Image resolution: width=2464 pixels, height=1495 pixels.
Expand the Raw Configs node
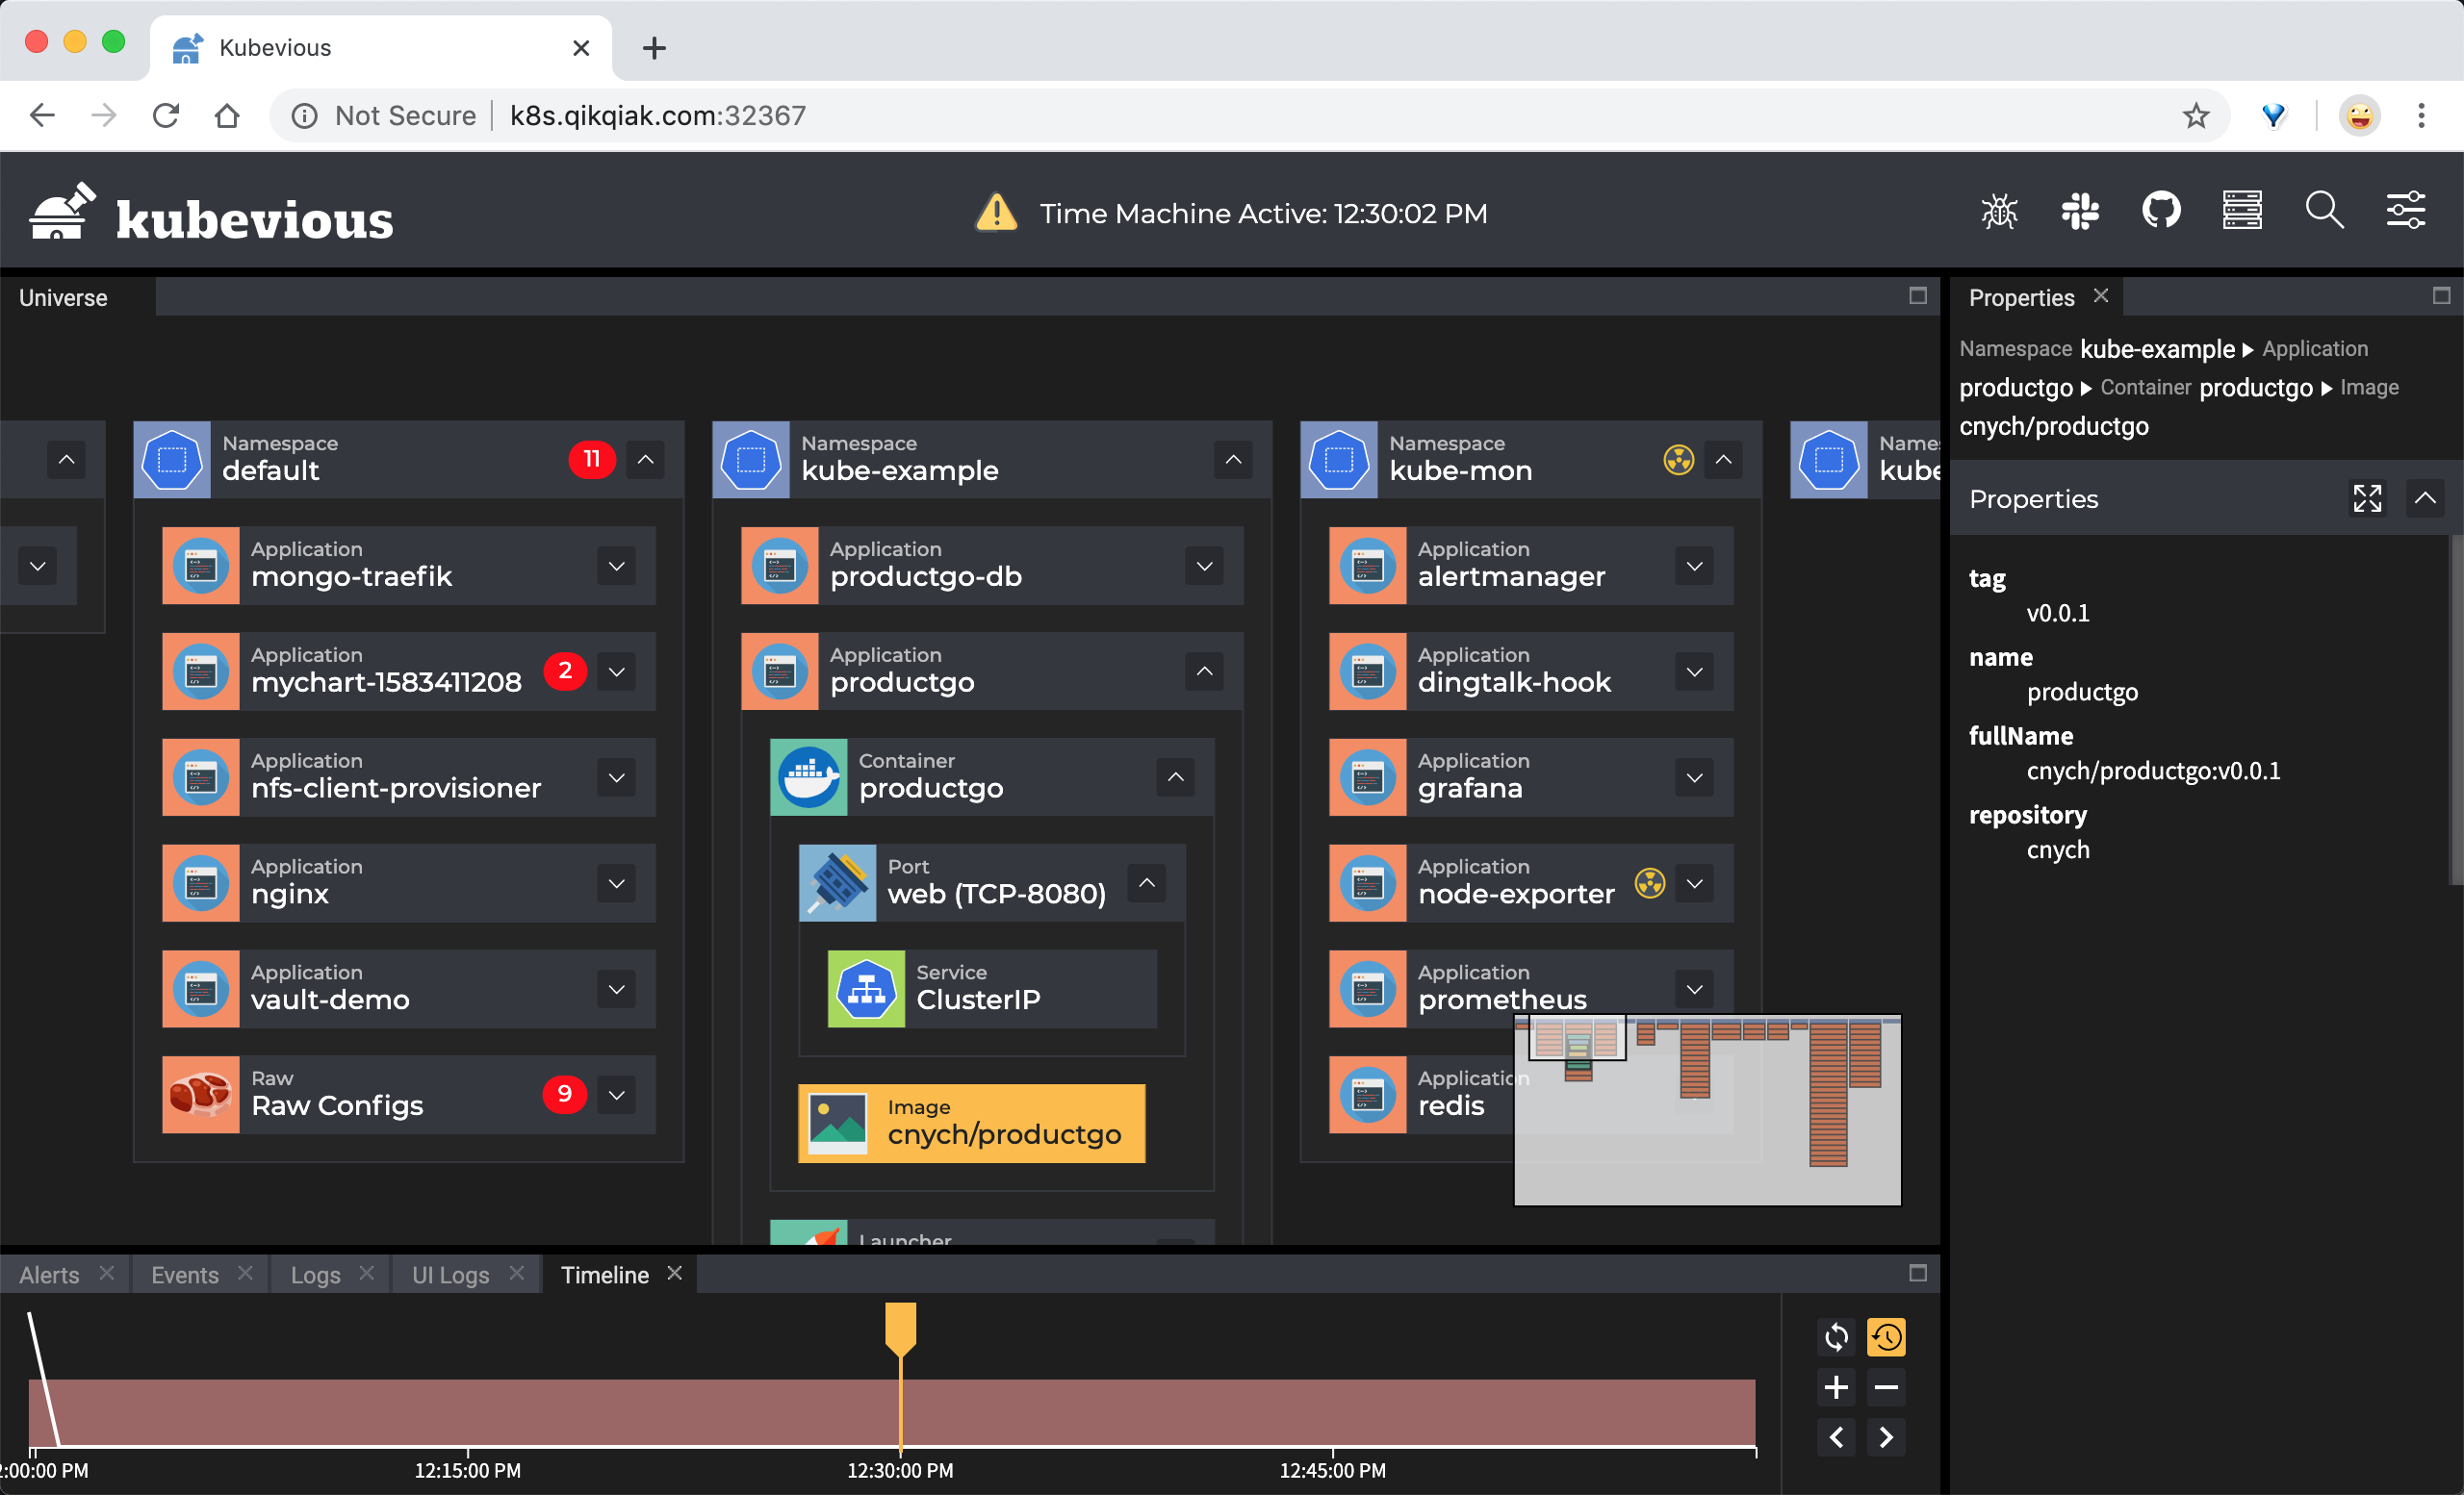click(617, 1095)
